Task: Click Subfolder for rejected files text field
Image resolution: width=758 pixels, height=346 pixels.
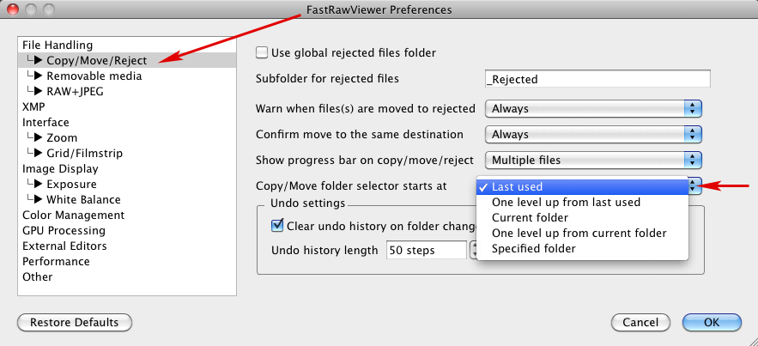Action: point(597,79)
